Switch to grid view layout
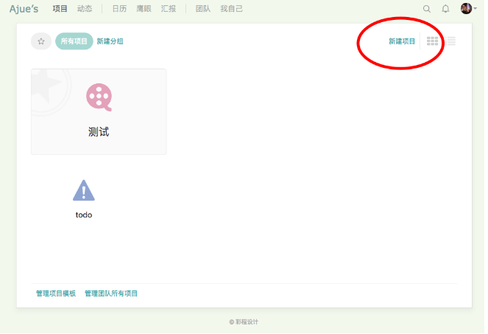The height and width of the screenshot is (334, 488). pos(432,41)
